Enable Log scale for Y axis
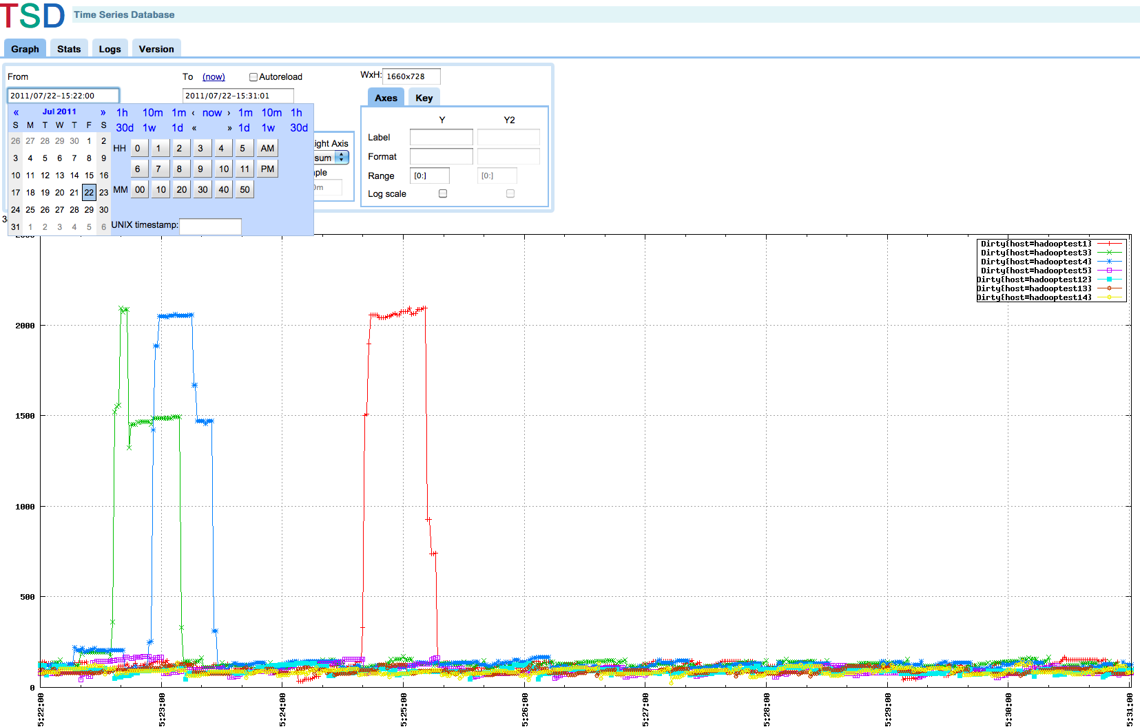The width and height of the screenshot is (1140, 727). point(443,193)
